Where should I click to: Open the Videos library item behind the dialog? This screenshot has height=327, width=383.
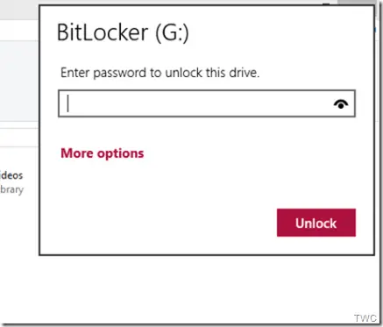click(11, 175)
